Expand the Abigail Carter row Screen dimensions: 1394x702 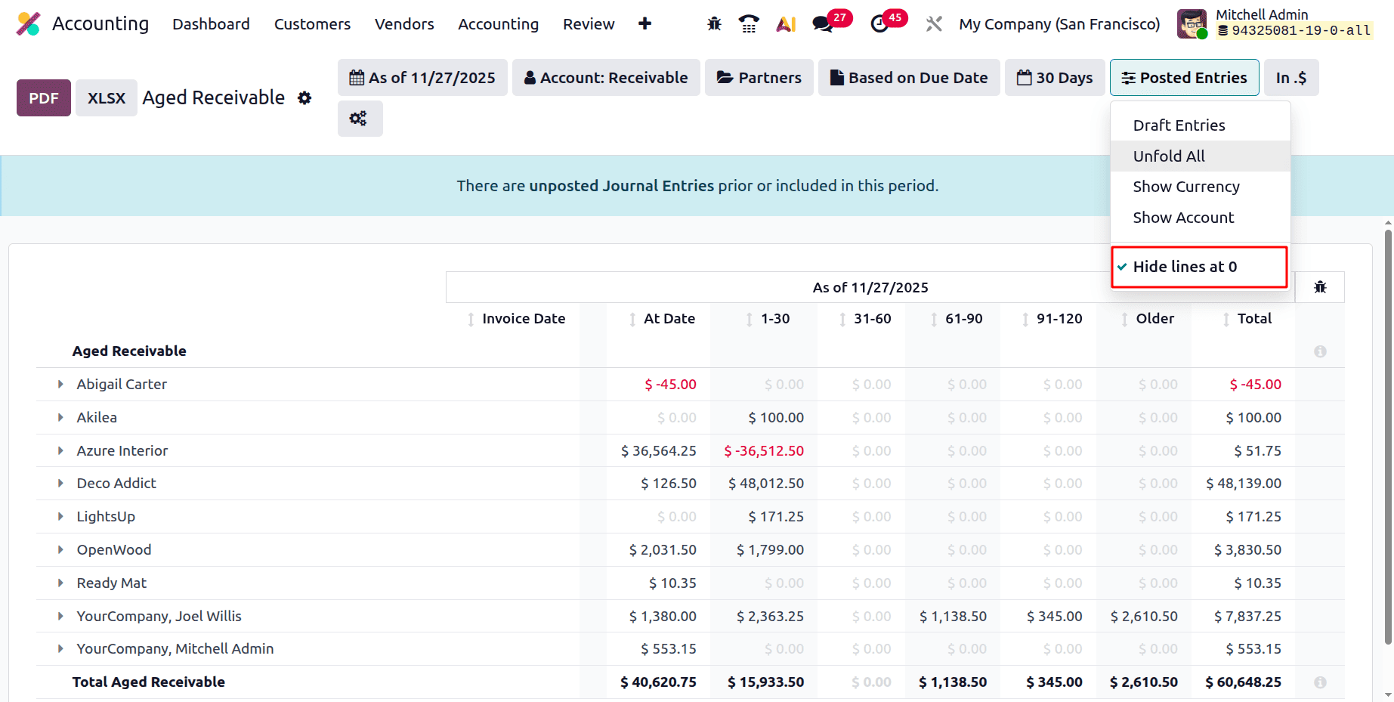60,385
